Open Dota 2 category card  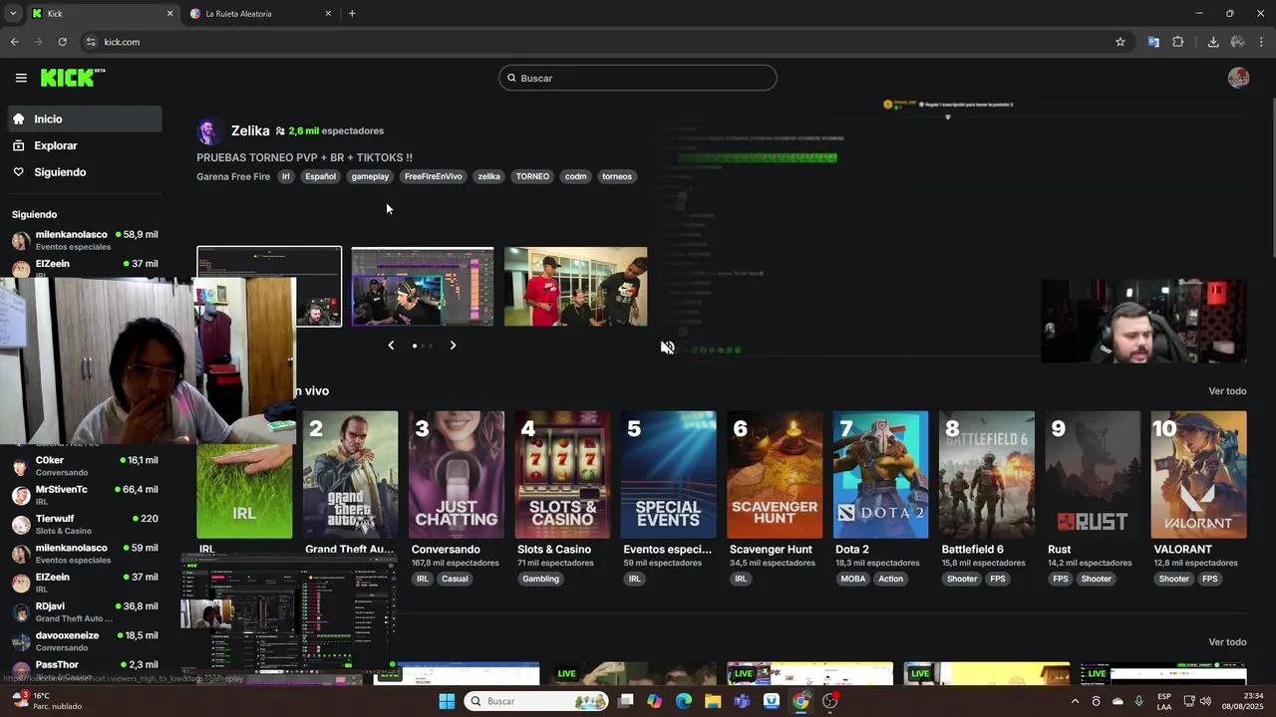(880, 475)
